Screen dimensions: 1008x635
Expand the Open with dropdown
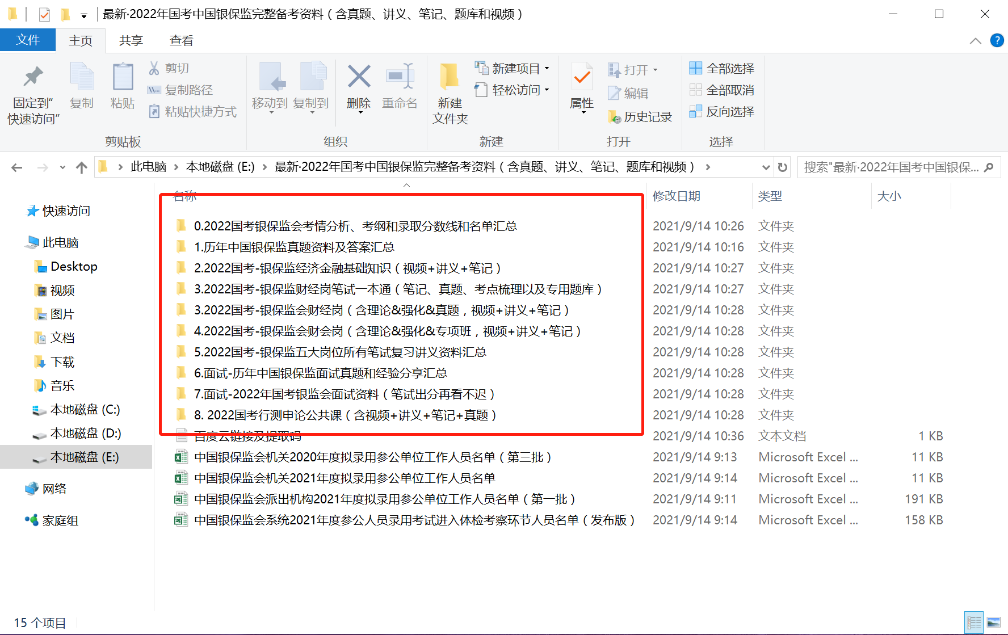(655, 70)
